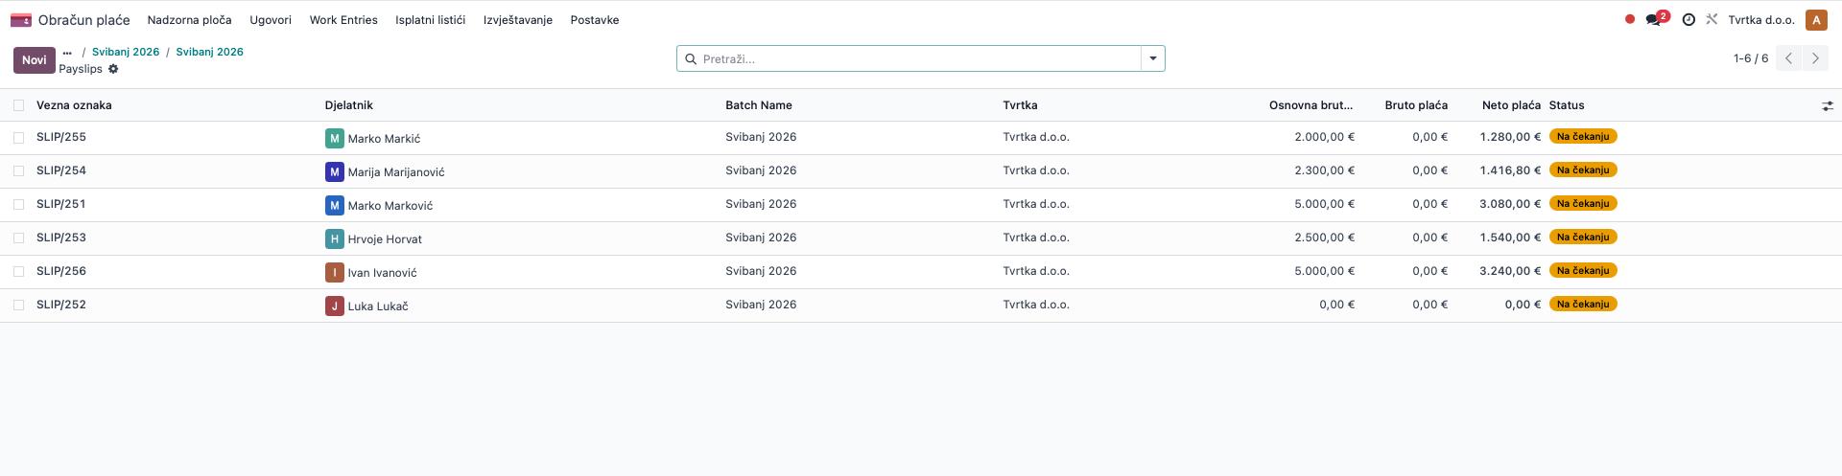The height and width of the screenshot is (476, 1842).
Task: Go to next page arrow
Action: (1815, 58)
